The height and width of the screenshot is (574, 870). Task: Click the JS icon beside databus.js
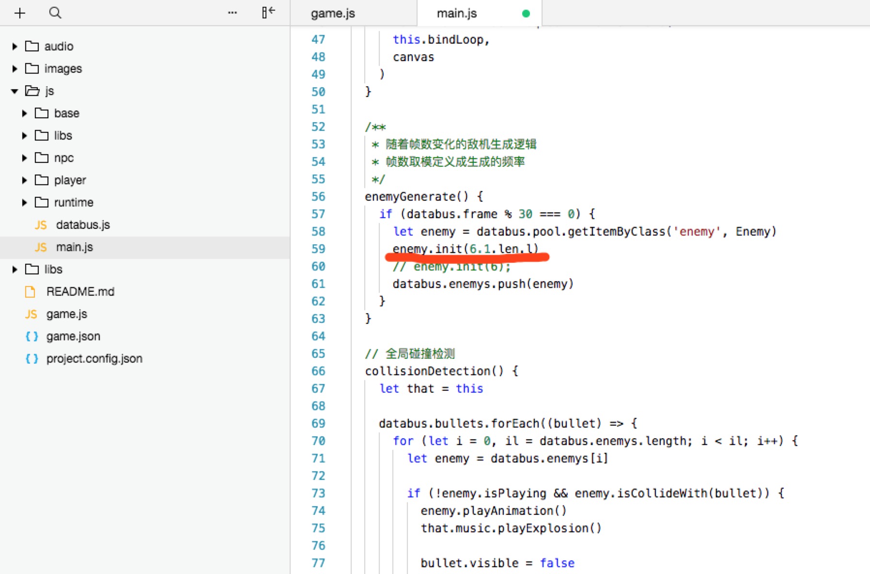tap(41, 225)
